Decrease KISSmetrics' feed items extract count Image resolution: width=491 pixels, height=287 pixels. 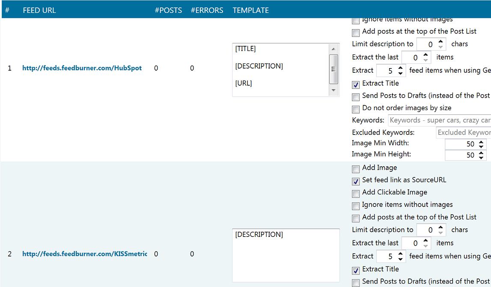pos(400,259)
